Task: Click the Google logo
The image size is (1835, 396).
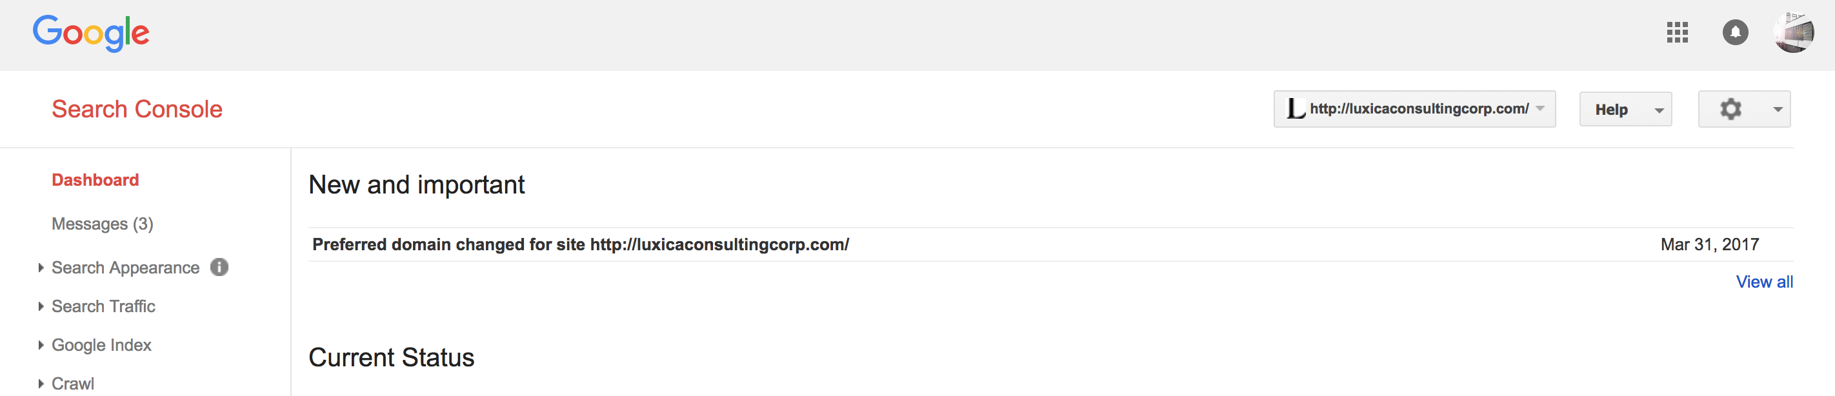Action: [x=91, y=32]
